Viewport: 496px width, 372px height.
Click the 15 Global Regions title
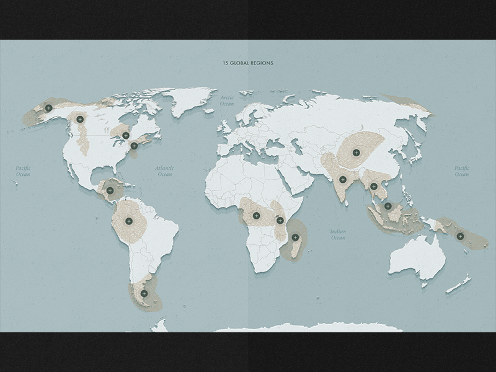pyautogui.click(x=248, y=62)
